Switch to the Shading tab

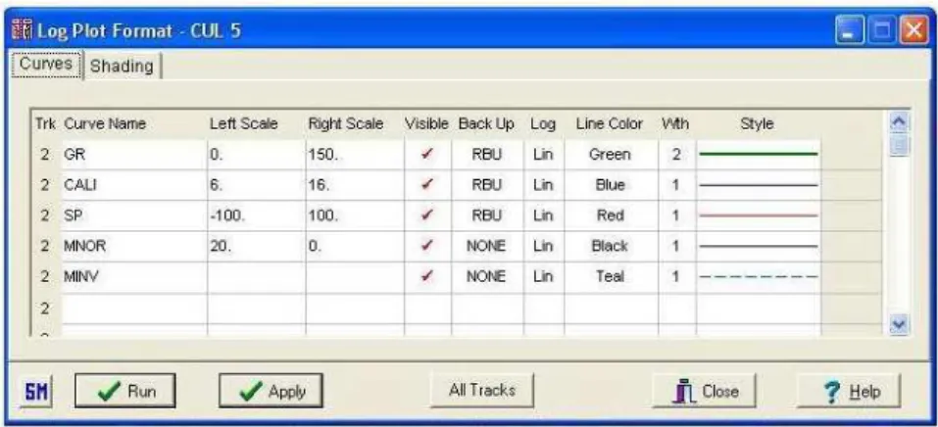(x=123, y=67)
